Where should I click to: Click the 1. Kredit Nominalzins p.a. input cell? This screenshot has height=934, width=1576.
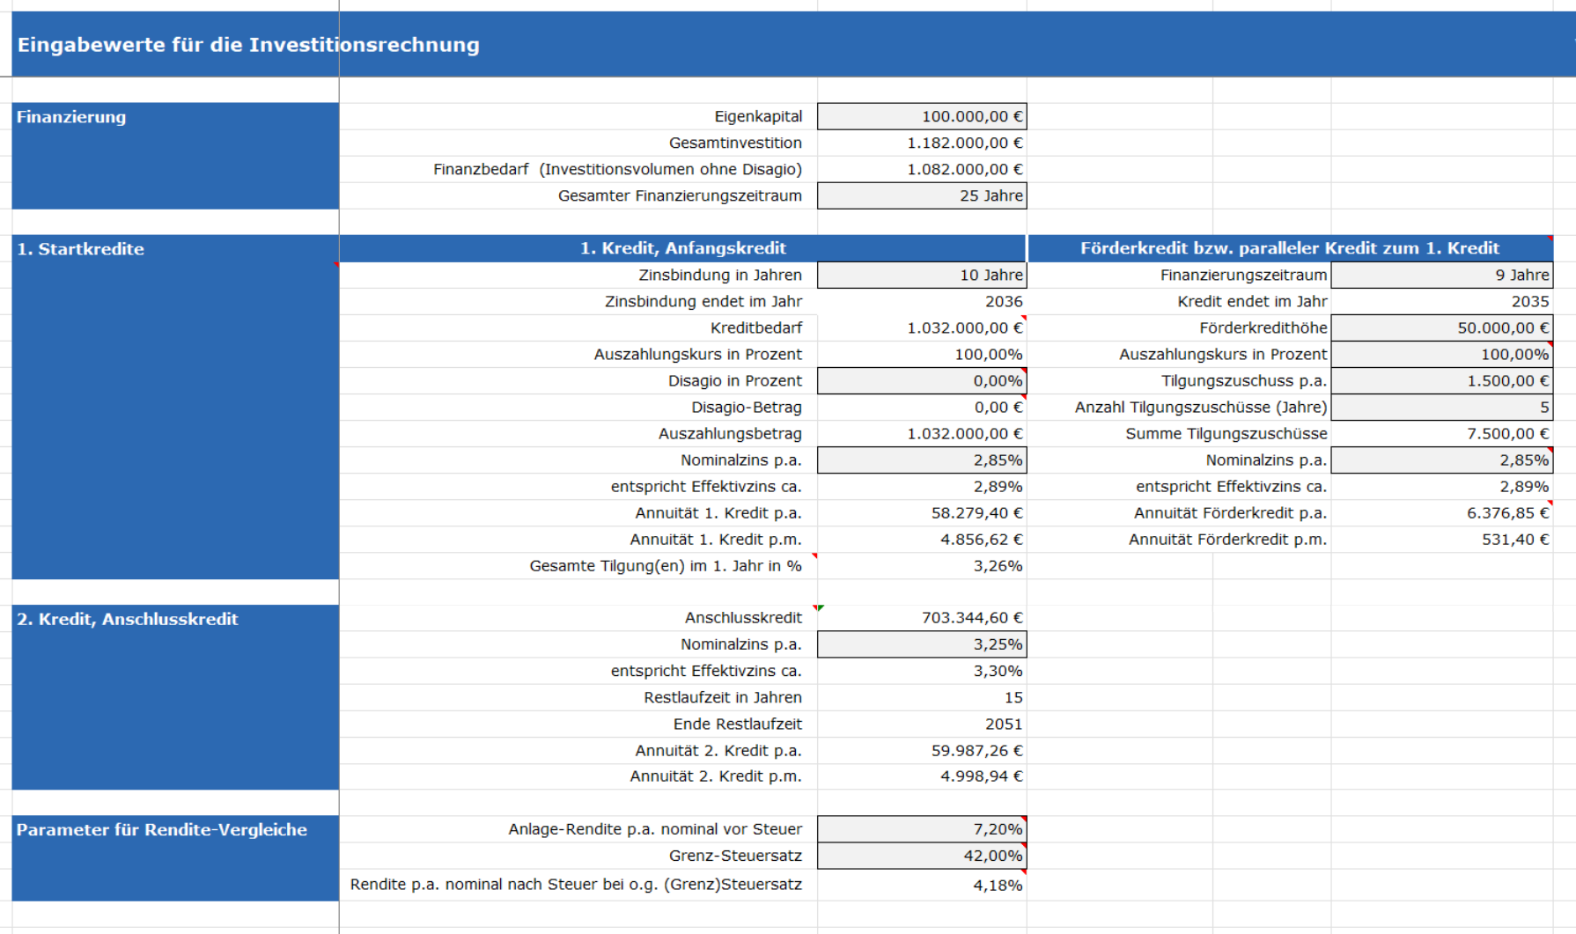coord(922,460)
